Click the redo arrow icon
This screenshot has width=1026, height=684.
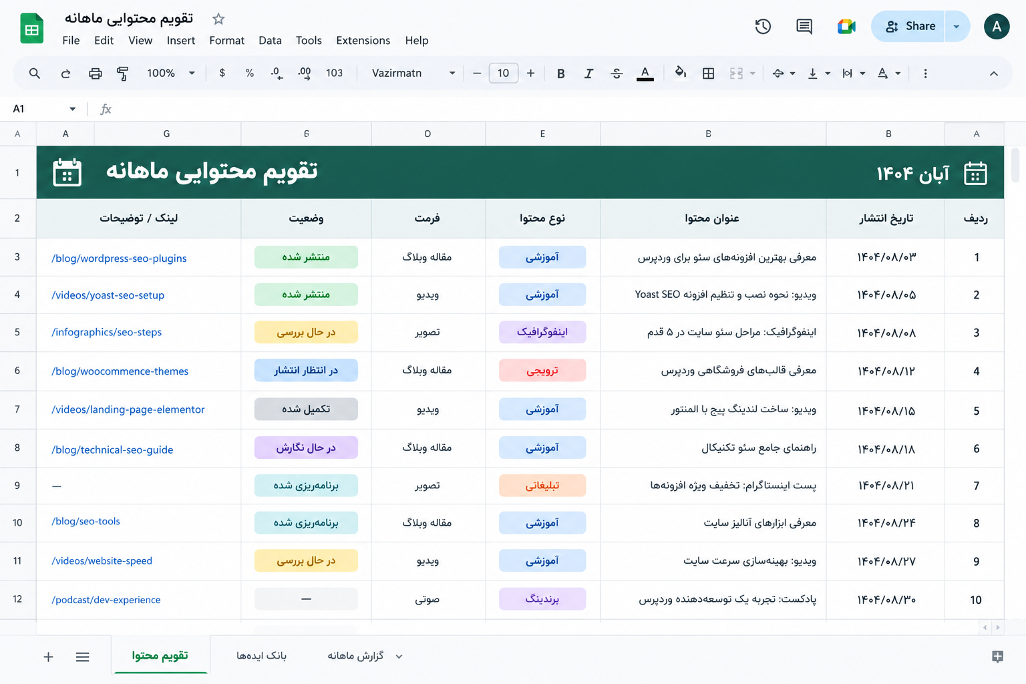[65, 73]
